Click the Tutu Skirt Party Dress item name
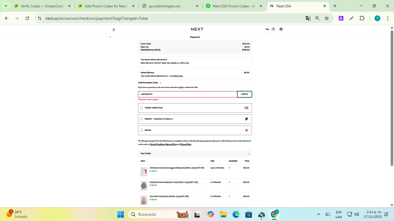Image resolution: width=394 pixels, height=221 pixels. 169,196
